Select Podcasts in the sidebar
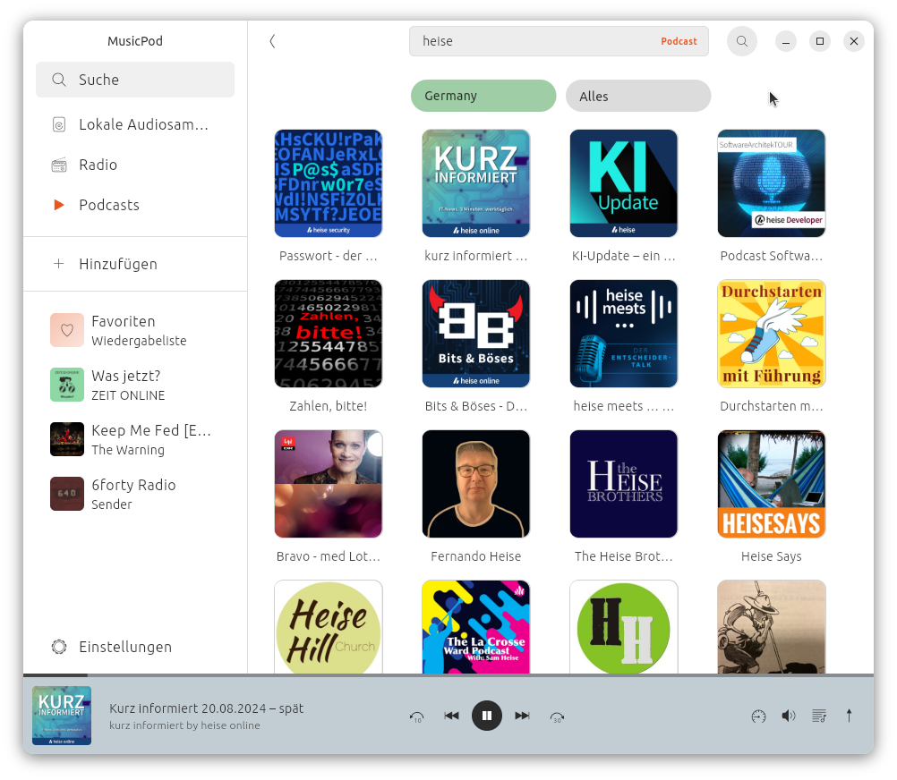897x780 pixels. pos(135,205)
